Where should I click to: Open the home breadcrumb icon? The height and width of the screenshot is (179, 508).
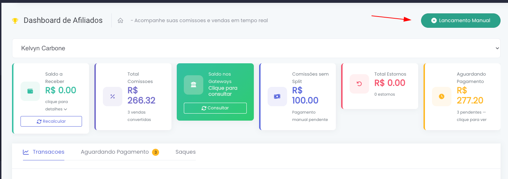(x=120, y=21)
